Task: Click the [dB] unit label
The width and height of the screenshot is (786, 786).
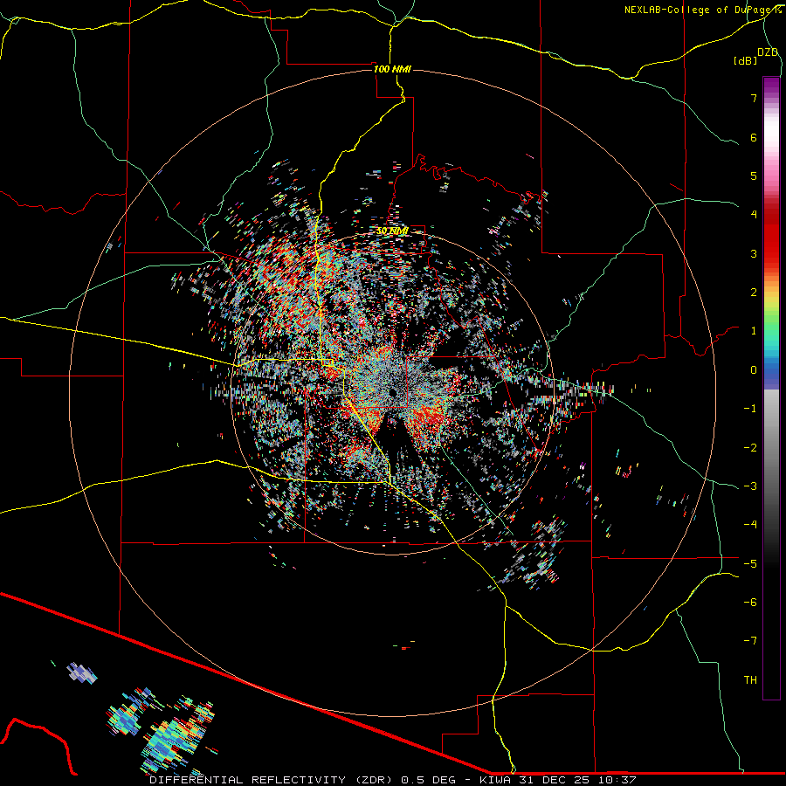Action: (745, 60)
